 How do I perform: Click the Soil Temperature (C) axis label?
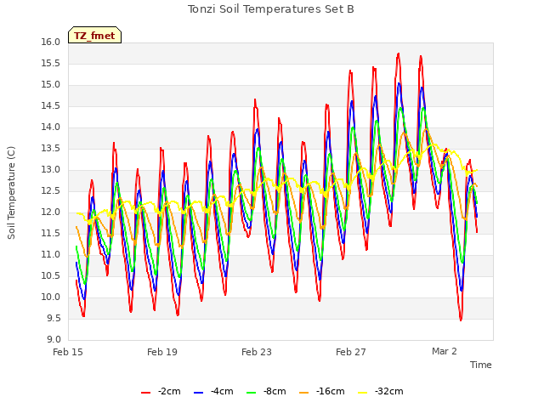click(11, 193)
